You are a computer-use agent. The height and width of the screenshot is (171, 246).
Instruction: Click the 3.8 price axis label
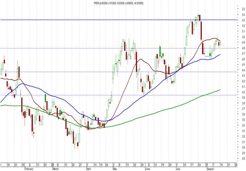[243, 103]
